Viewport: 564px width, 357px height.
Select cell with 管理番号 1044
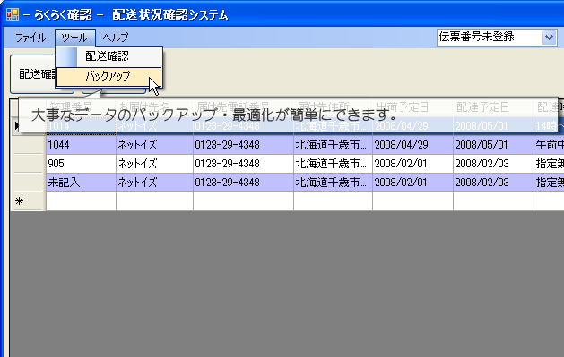(82, 145)
